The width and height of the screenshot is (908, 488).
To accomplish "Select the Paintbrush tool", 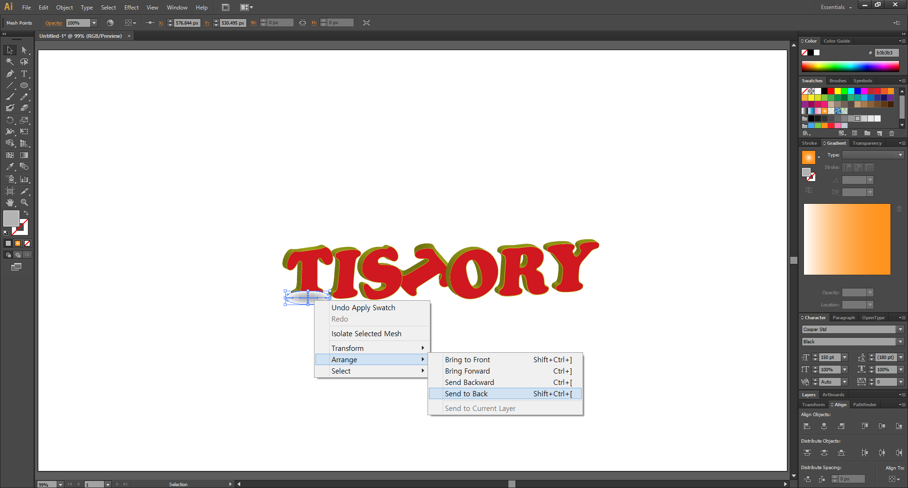I will point(9,96).
